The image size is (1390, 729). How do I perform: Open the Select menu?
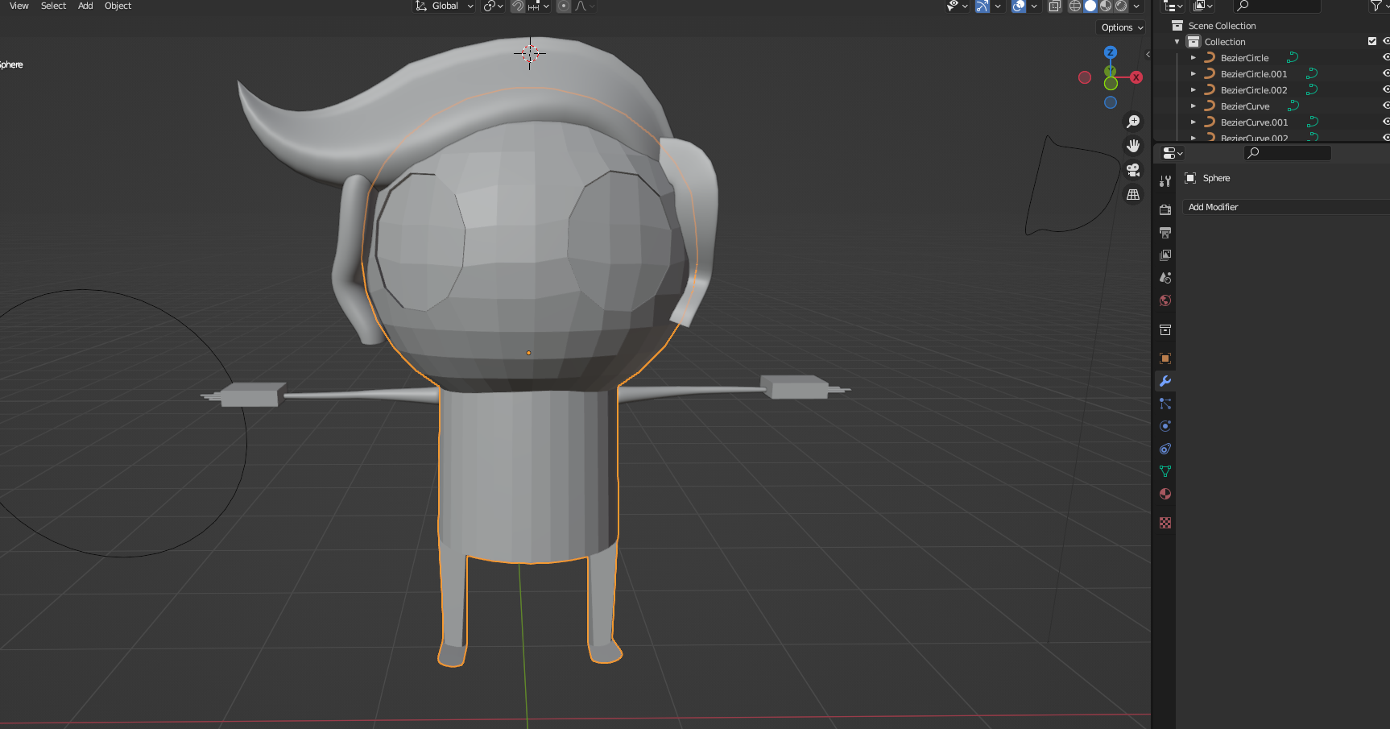click(x=53, y=6)
